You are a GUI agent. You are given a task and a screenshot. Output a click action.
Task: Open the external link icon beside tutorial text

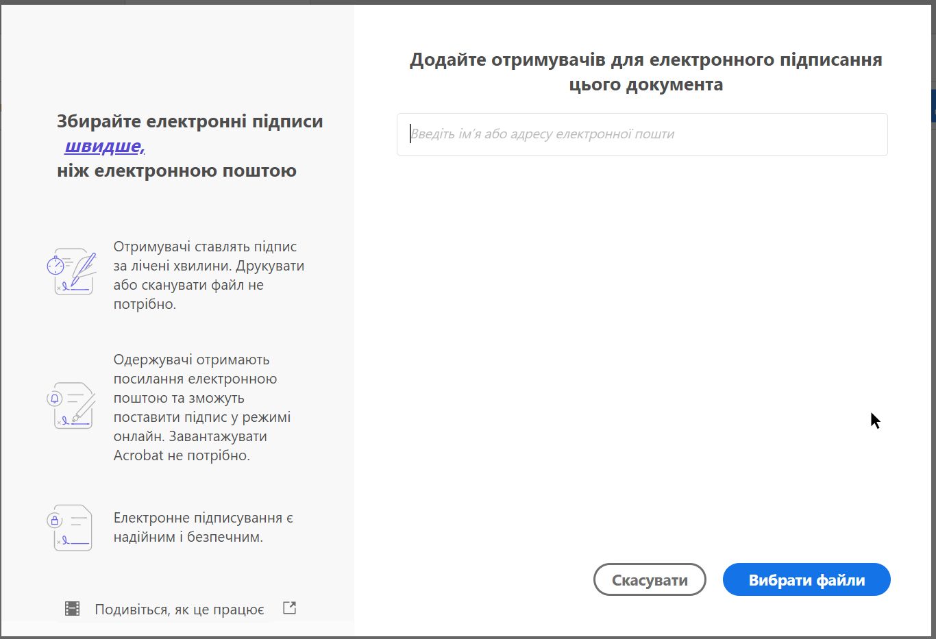tap(289, 607)
